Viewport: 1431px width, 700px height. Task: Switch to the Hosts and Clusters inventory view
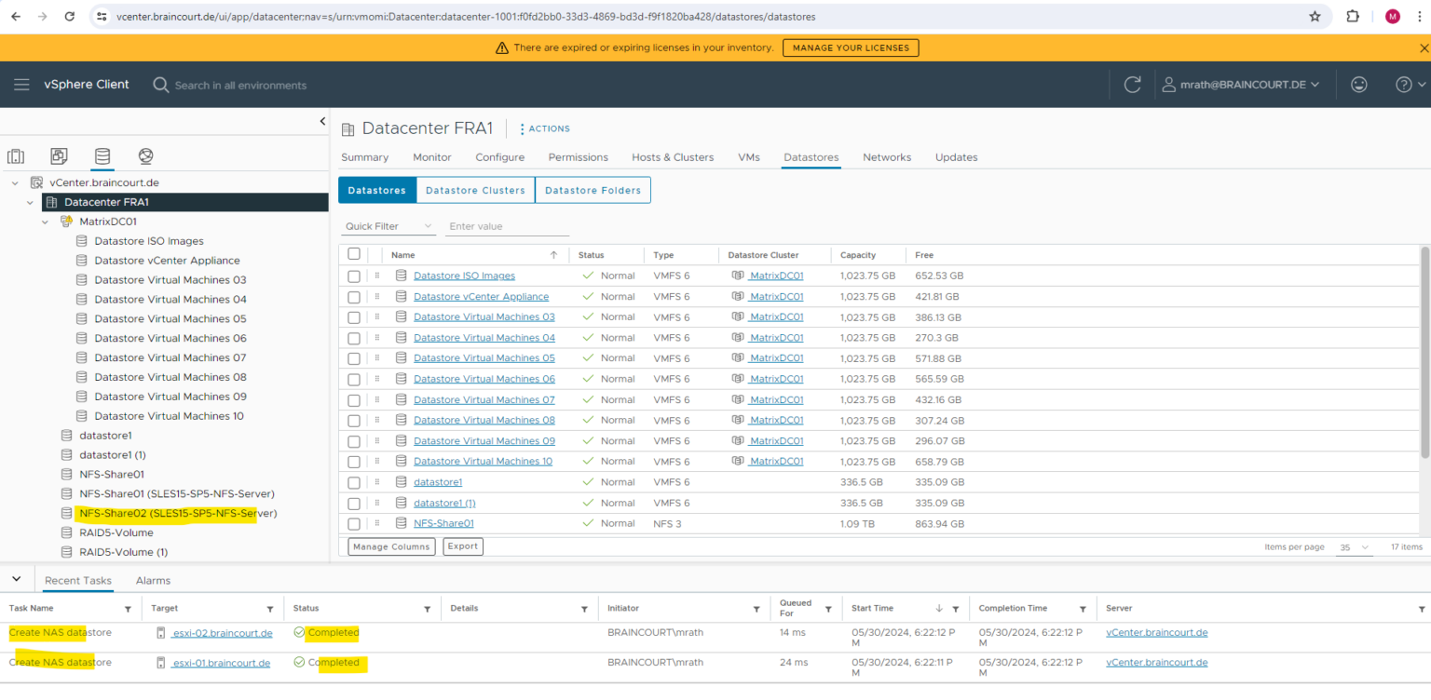coord(16,155)
